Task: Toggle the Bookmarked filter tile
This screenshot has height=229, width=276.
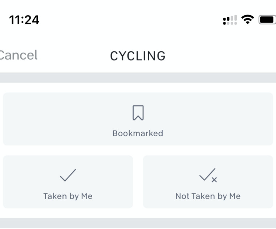Action: [x=138, y=119]
